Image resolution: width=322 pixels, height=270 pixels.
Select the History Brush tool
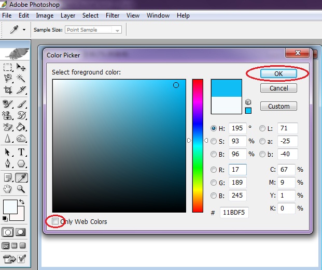(x=21, y=115)
